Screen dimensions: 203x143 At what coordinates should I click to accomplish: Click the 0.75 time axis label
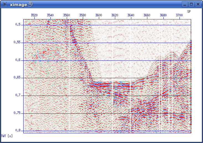tap(17, 113)
